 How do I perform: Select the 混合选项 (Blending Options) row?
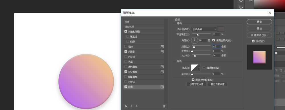pyautogui.click(x=144, y=27)
